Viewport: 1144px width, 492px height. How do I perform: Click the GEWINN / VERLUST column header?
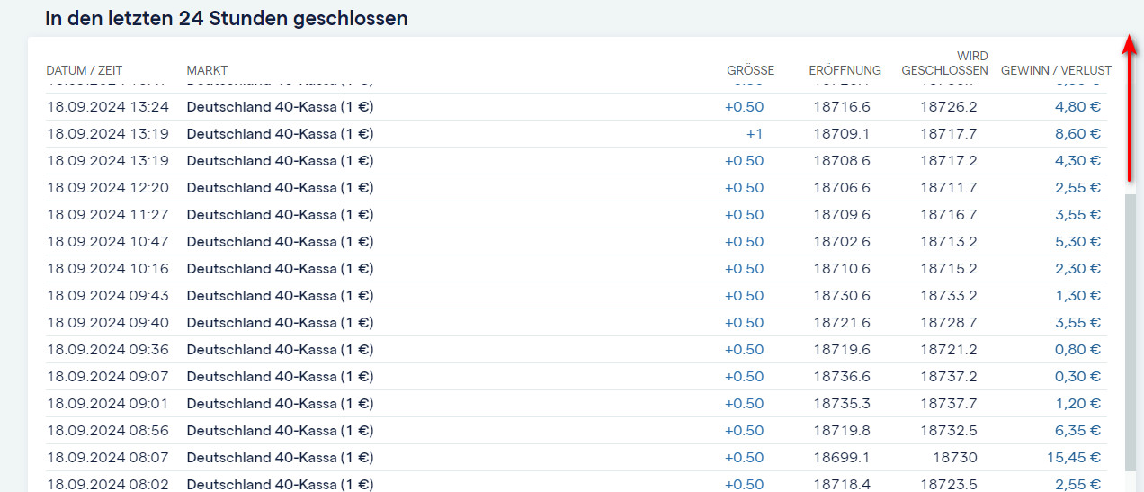pyautogui.click(x=1056, y=70)
